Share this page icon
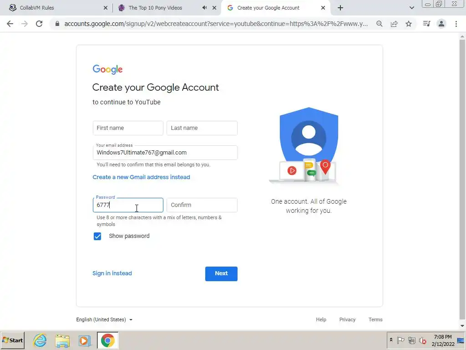This screenshot has height=350, width=466. pyautogui.click(x=394, y=24)
